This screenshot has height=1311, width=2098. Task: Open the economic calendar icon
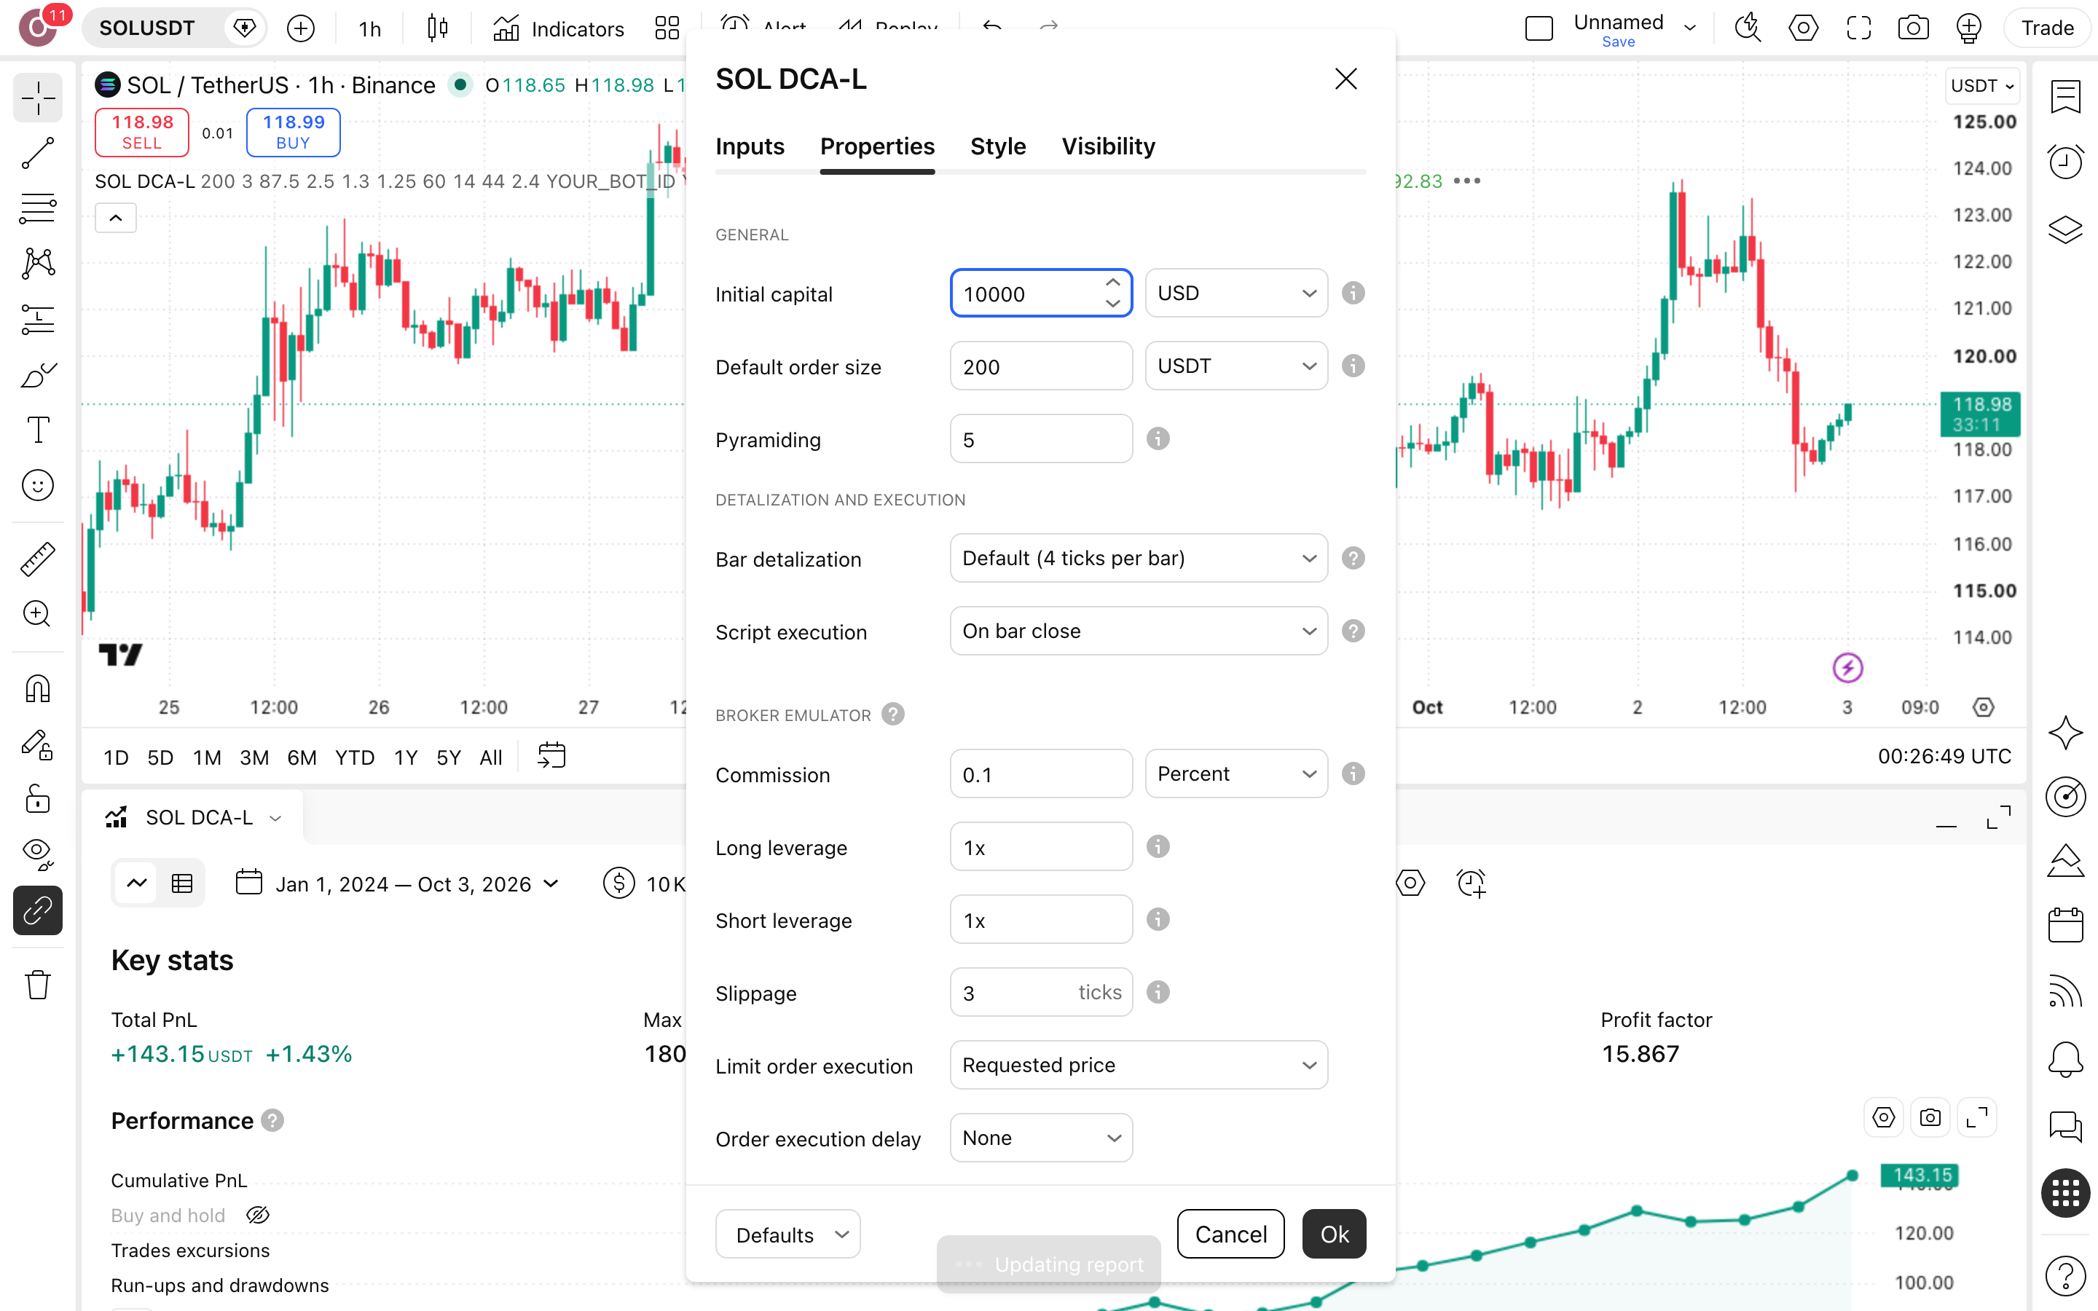(2066, 925)
